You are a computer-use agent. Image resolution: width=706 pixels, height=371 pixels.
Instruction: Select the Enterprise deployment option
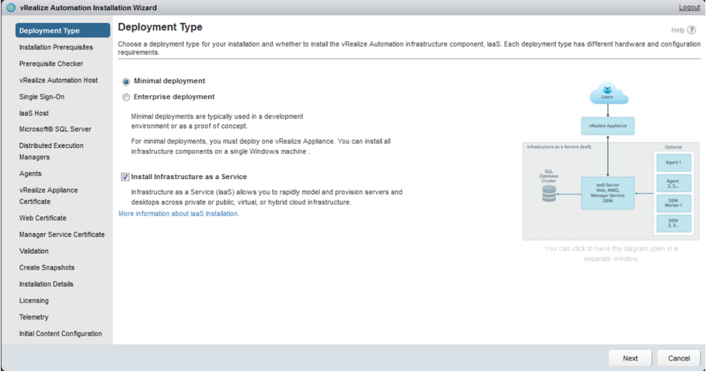(126, 97)
